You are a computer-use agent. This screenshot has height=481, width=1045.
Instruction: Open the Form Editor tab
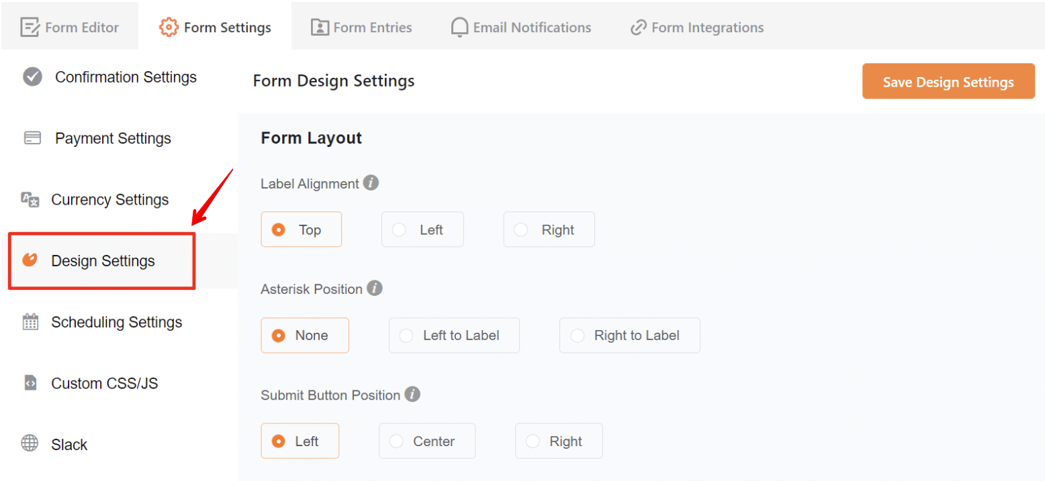[x=70, y=28]
